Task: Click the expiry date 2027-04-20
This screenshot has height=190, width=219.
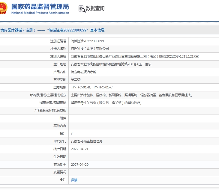Action: pos(79,165)
